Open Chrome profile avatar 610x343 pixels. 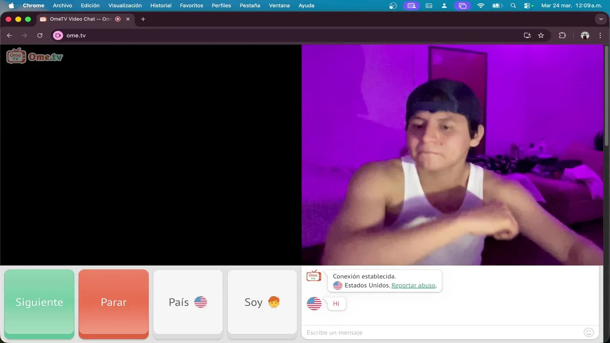click(x=585, y=35)
